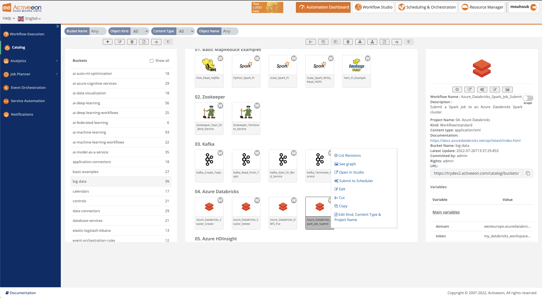Select the data-connectors bucket row

click(x=121, y=211)
